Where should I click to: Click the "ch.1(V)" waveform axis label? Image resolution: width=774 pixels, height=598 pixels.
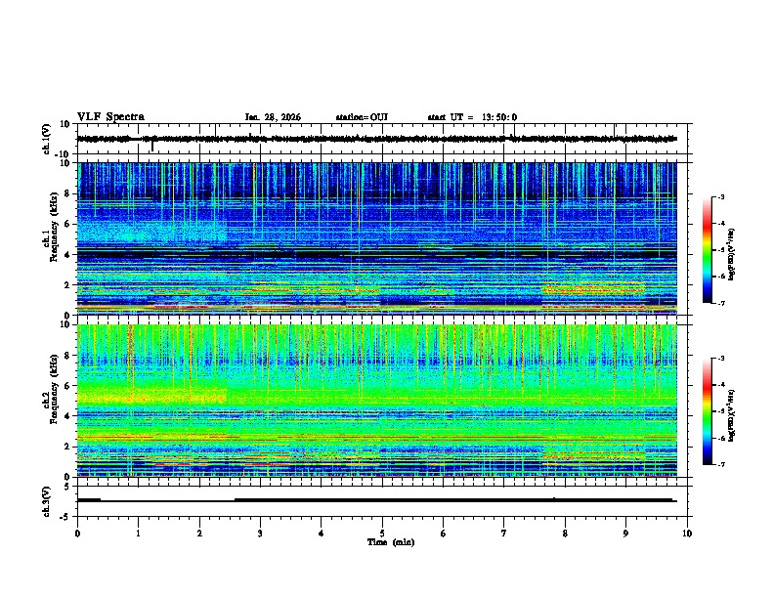pyautogui.click(x=46, y=139)
